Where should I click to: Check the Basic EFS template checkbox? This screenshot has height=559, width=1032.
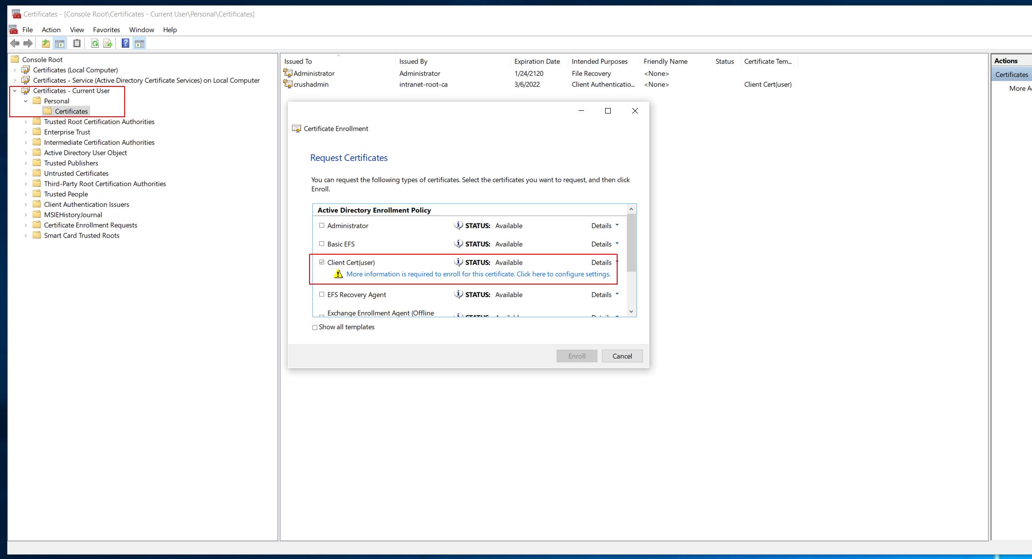pyautogui.click(x=321, y=244)
